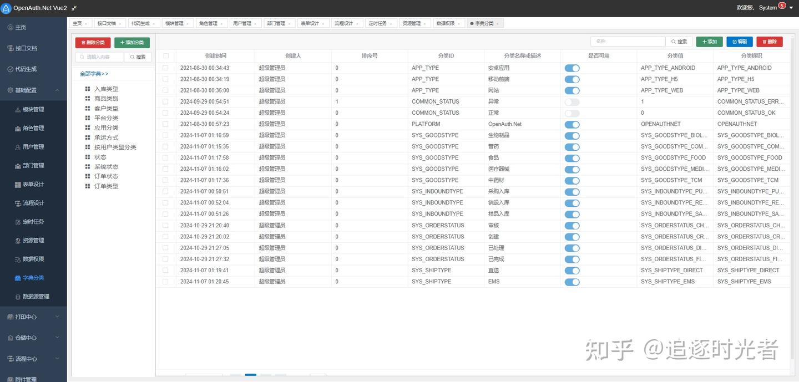Select the 字典分类 tab
This screenshot has width=799, height=382.
click(484, 23)
